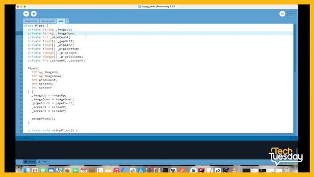This screenshot has height=177, width=314.
Task: Open Slack from the Dock
Action: click(132, 170)
